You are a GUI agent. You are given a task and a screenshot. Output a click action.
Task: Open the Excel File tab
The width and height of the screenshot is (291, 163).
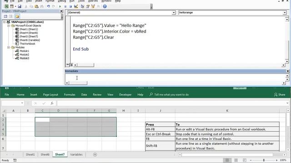[x=7, y=95]
